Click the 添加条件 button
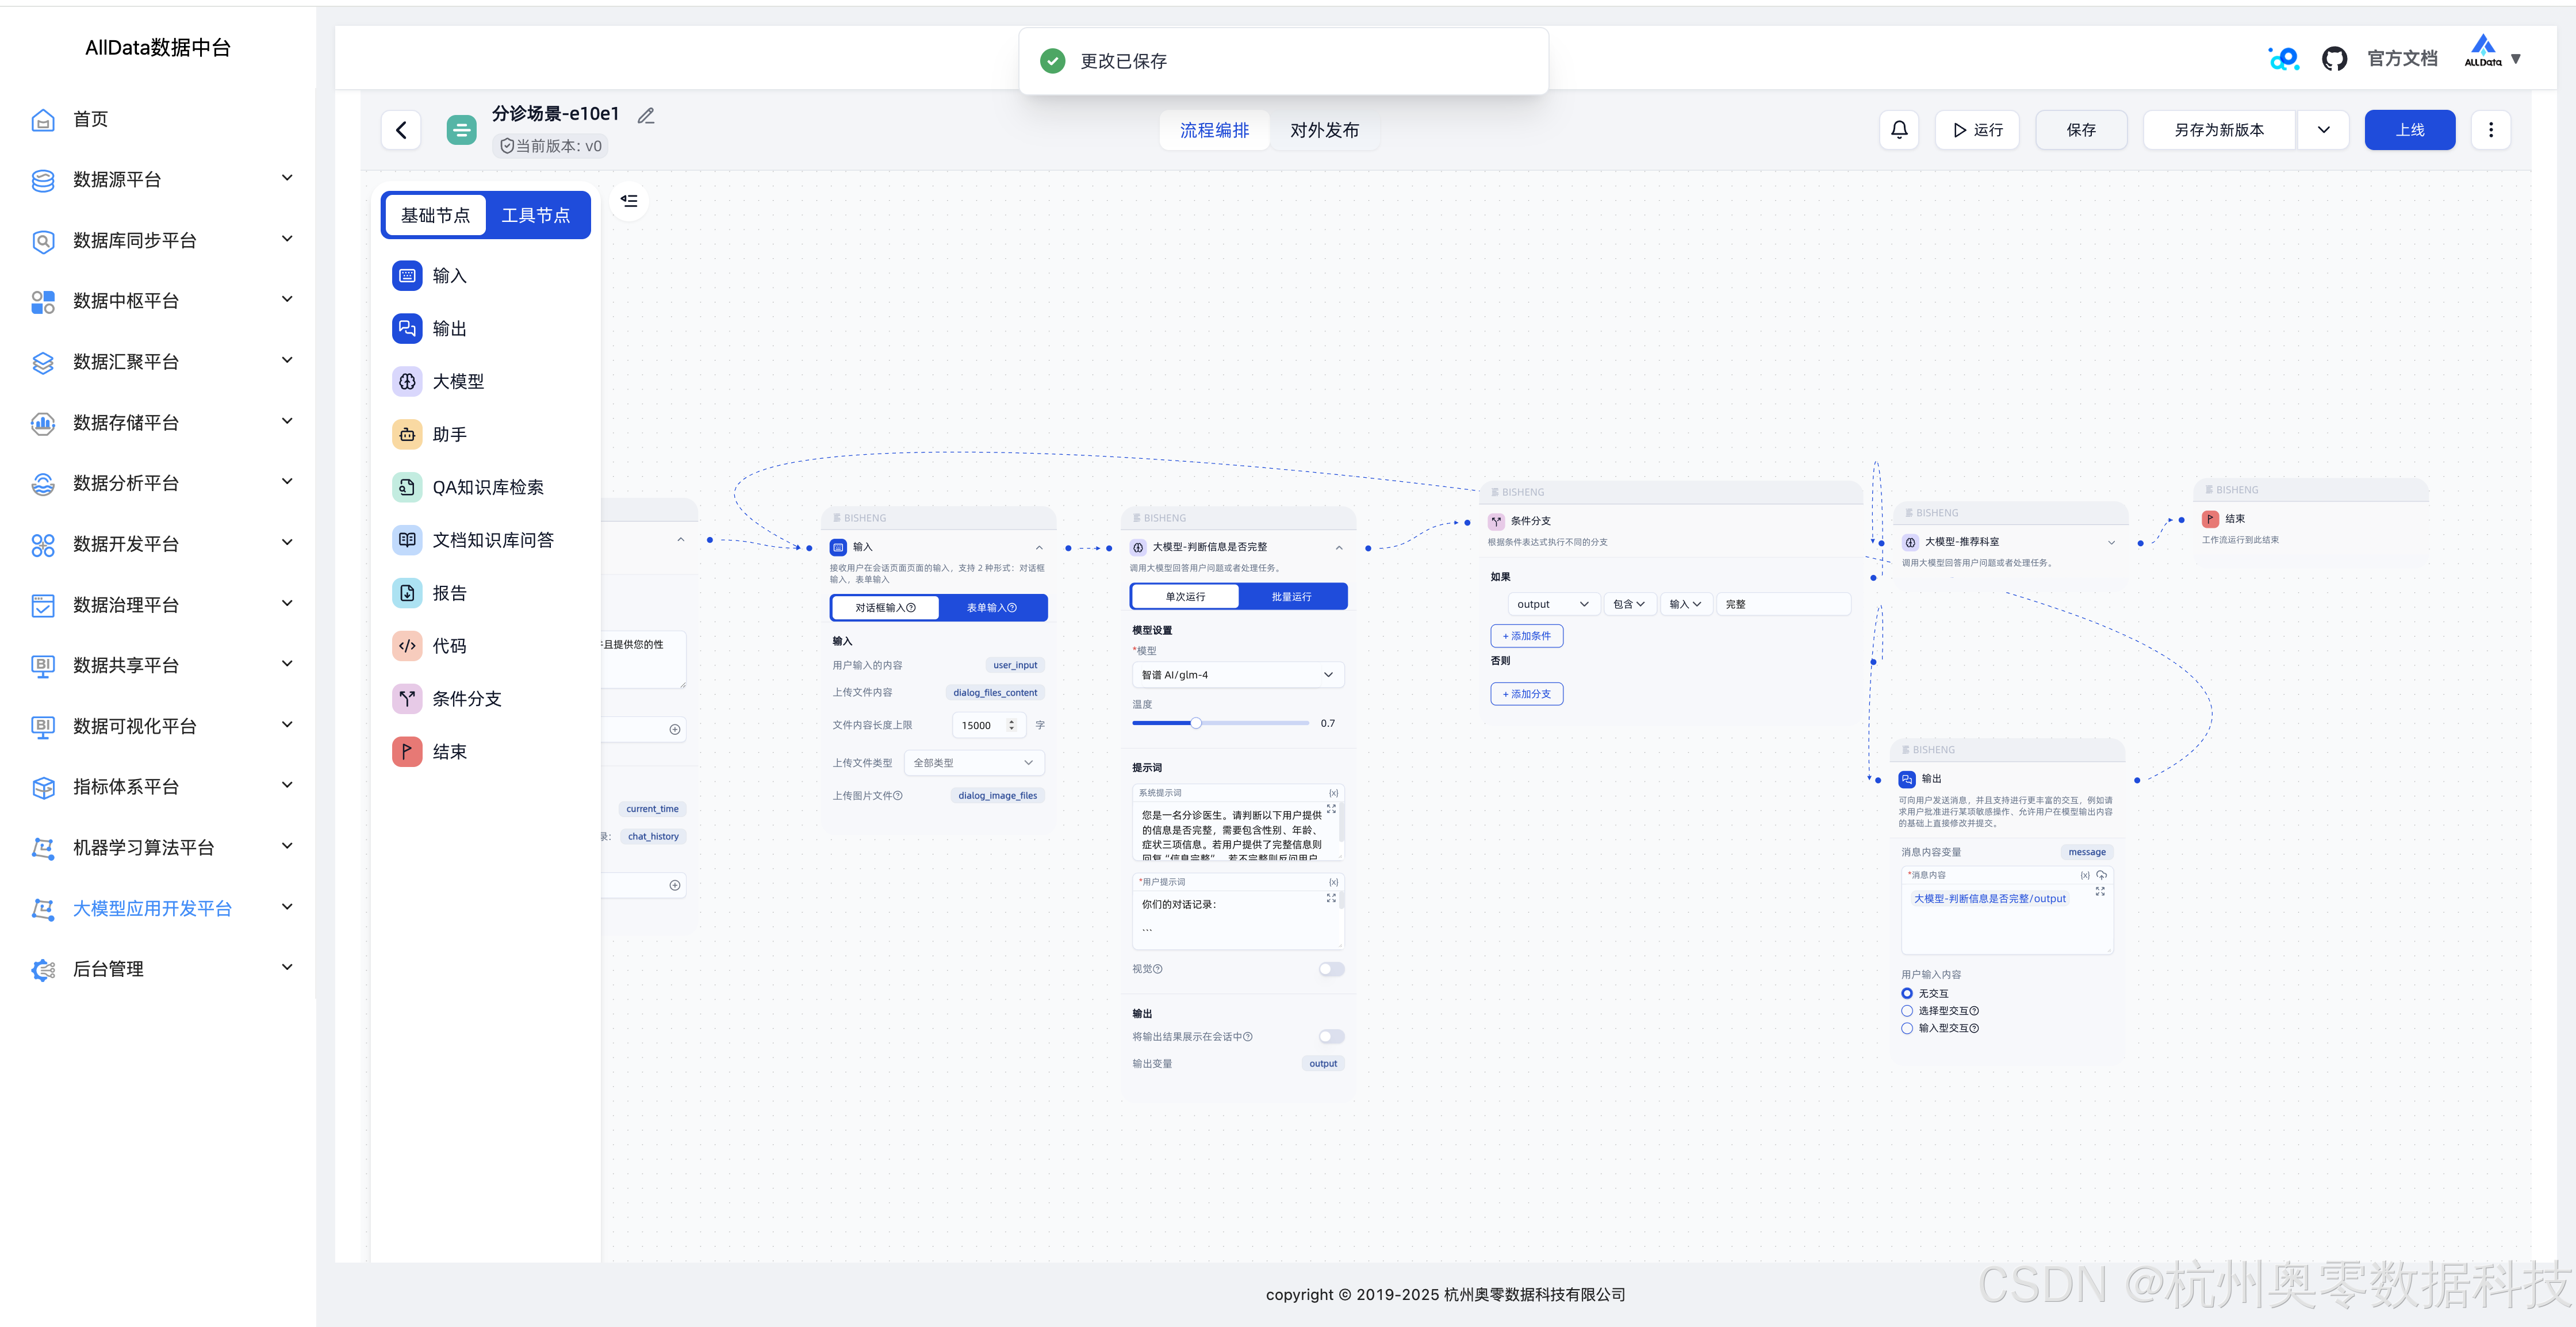Image resolution: width=2576 pixels, height=1327 pixels. 1526,636
